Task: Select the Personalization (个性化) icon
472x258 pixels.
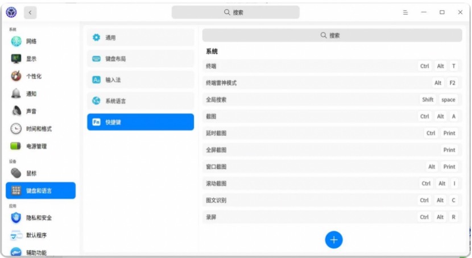Action: coord(16,76)
